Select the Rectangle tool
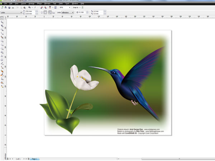 pyautogui.click(x=2, y=41)
